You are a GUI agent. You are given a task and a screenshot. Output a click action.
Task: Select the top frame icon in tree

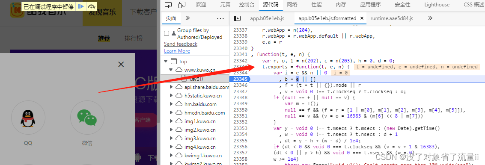[174, 61]
